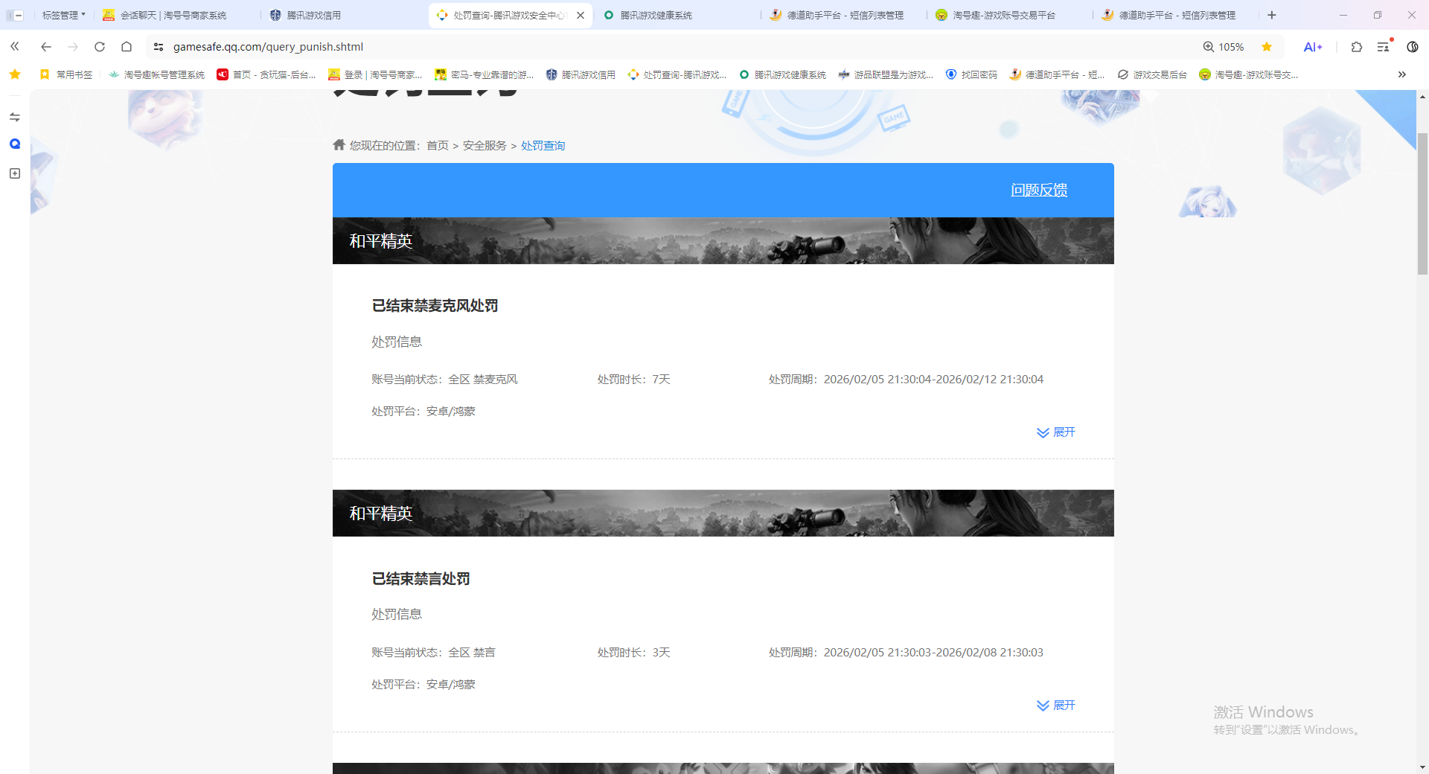The height and width of the screenshot is (774, 1429).
Task: Click the site info icon before the URL
Action: (x=159, y=46)
